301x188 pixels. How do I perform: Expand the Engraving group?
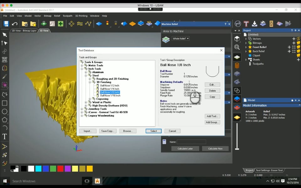(90, 99)
